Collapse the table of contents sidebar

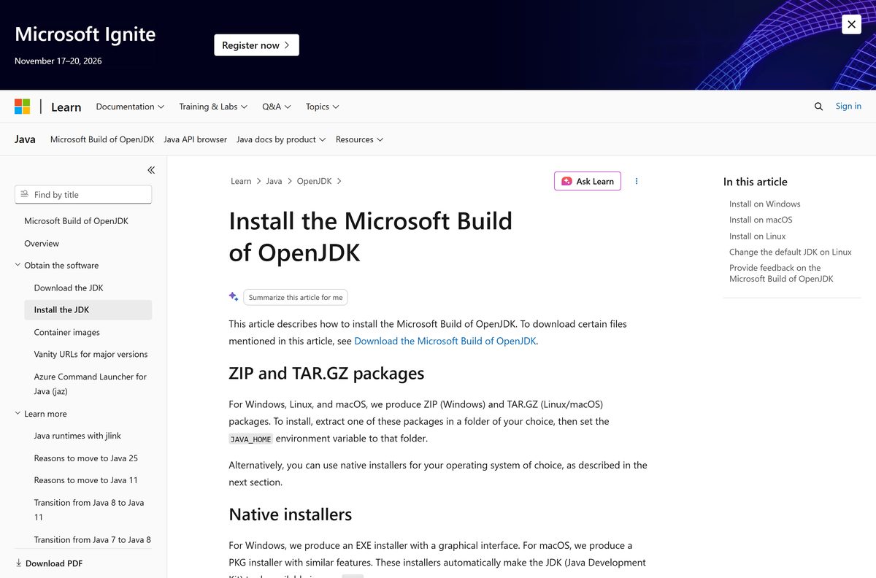(x=151, y=170)
